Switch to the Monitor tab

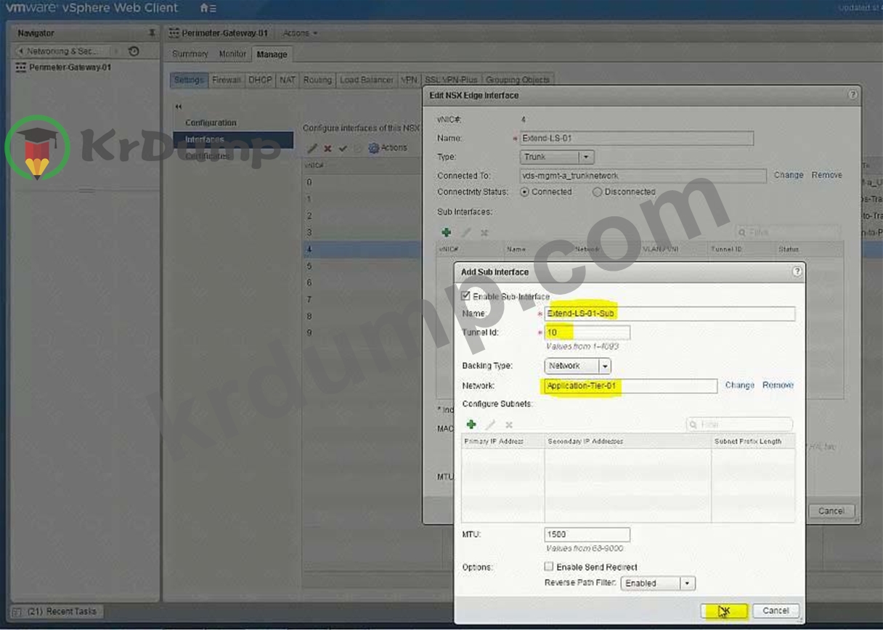click(x=233, y=54)
